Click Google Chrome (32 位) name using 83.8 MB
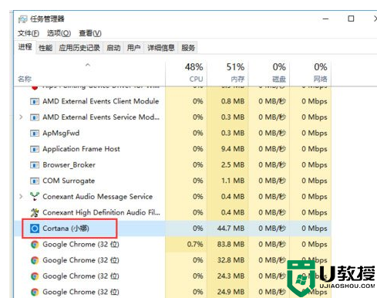The width and height of the screenshot is (377, 298). pos(81,244)
